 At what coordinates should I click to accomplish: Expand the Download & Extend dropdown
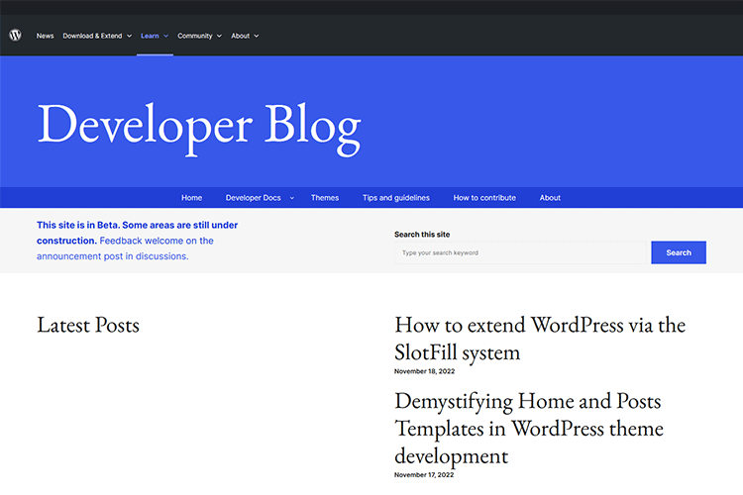click(x=96, y=36)
